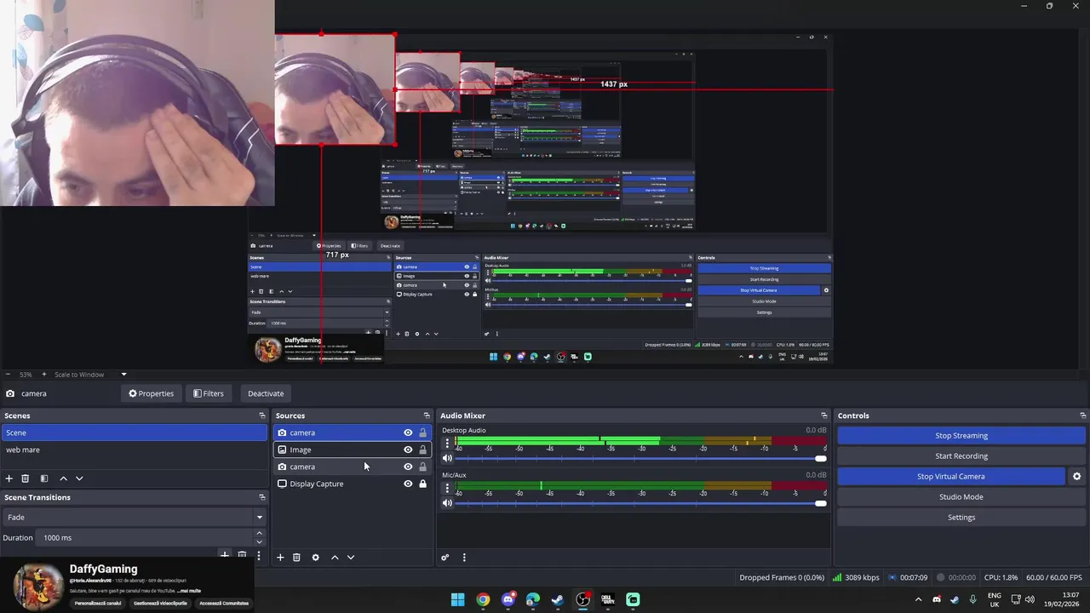The width and height of the screenshot is (1090, 613).
Task: Configure virtual camera via the gear icon
Action: click(x=1076, y=477)
